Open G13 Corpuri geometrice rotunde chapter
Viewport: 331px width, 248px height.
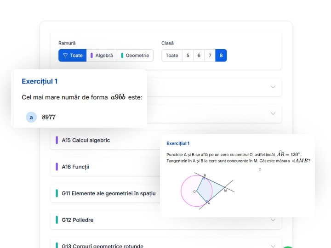[103, 246]
